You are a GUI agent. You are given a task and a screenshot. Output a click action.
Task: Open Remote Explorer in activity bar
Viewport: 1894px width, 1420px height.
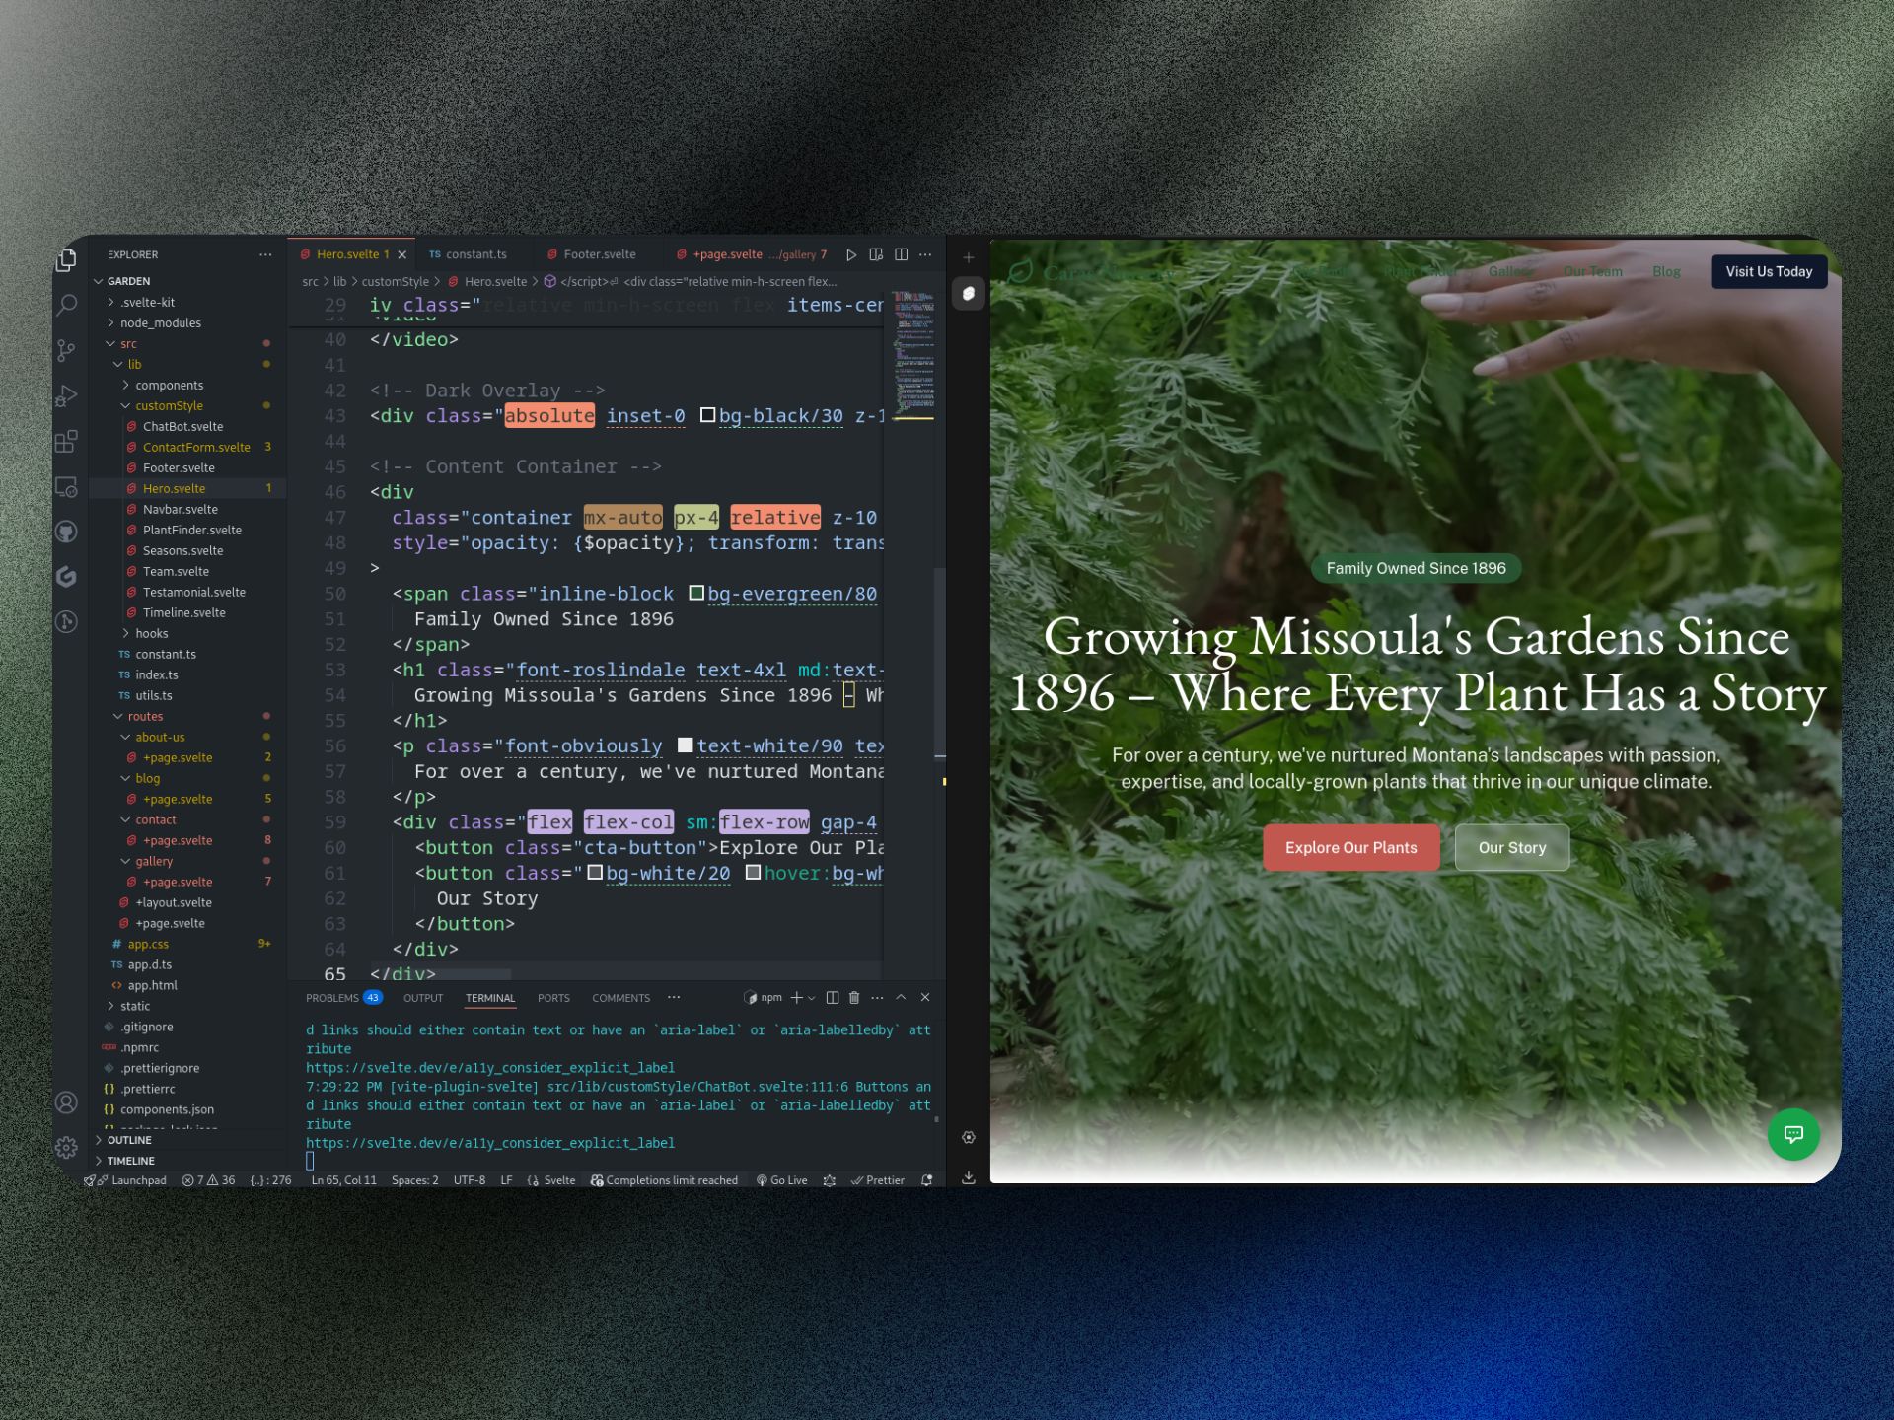[66, 486]
